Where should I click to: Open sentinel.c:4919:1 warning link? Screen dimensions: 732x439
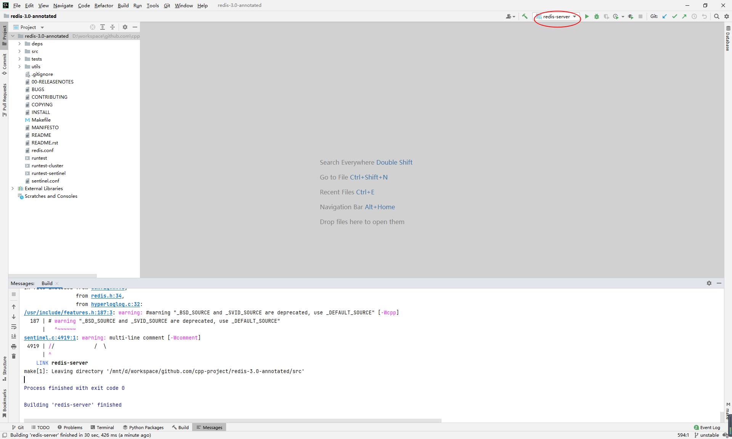pyautogui.click(x=50, y=338)
